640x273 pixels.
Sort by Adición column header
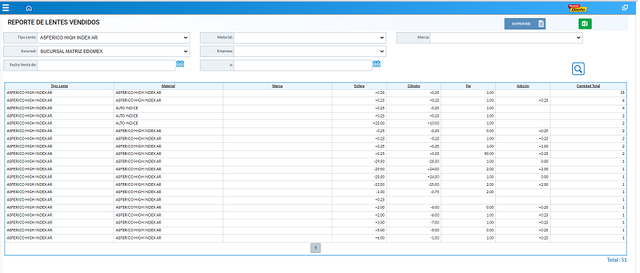523,86
